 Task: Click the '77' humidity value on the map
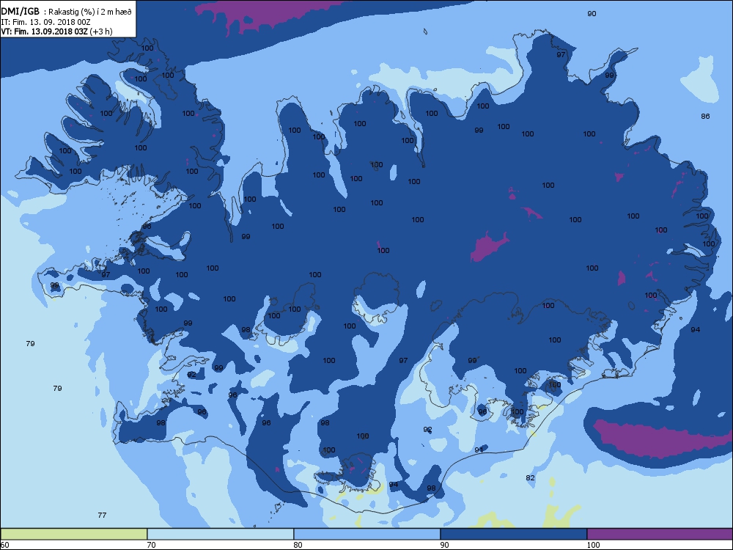[103, 515]
